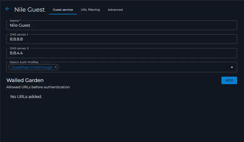Image resolution: width=244 pixels, height=142 pixels.
Task: Select the 'No URLs added.' message
Action: tap(26, 97)
